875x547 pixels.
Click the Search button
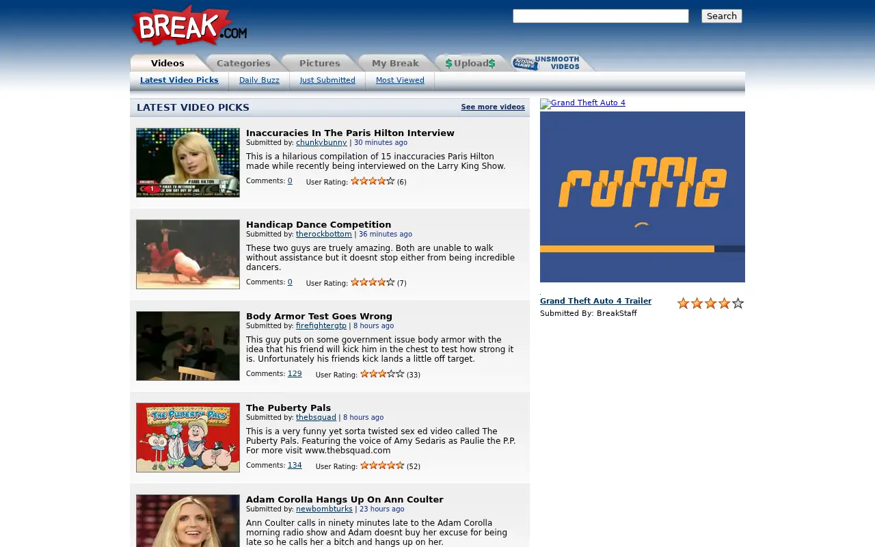coord(721,16)
